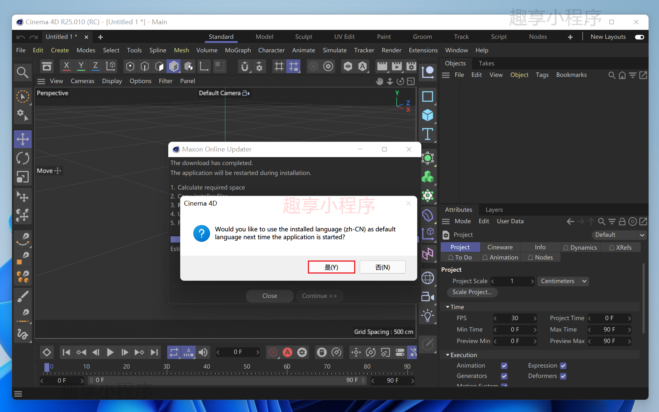Go to start of animation
Viewport: 659px width, 412px height.
66,352
